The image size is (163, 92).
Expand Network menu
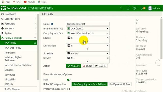click(18, 28)
